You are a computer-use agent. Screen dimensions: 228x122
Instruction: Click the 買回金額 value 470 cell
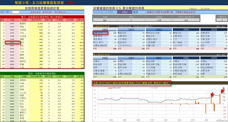tap(36, 80)
